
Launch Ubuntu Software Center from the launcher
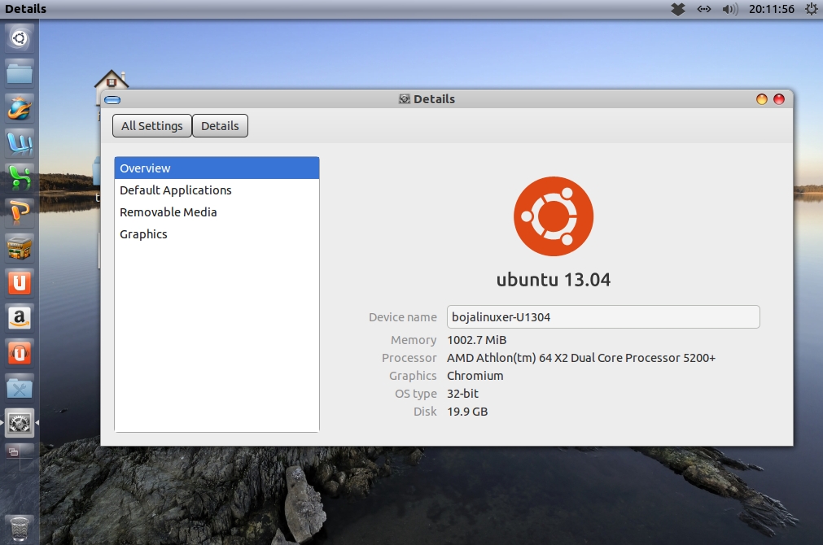pos(18,248)
